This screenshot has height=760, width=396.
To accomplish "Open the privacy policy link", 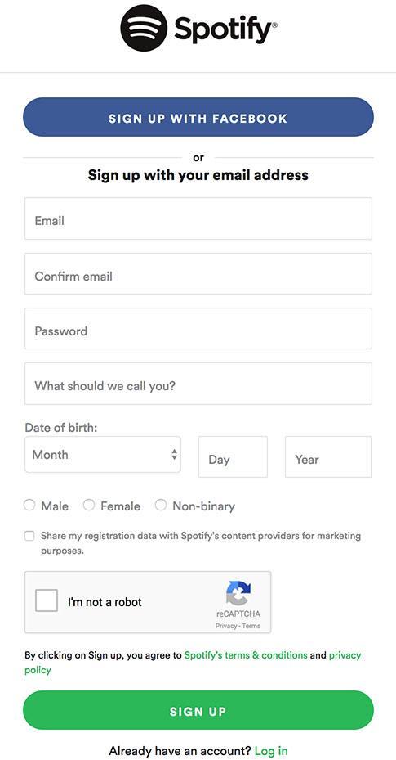I will [193, 663].
